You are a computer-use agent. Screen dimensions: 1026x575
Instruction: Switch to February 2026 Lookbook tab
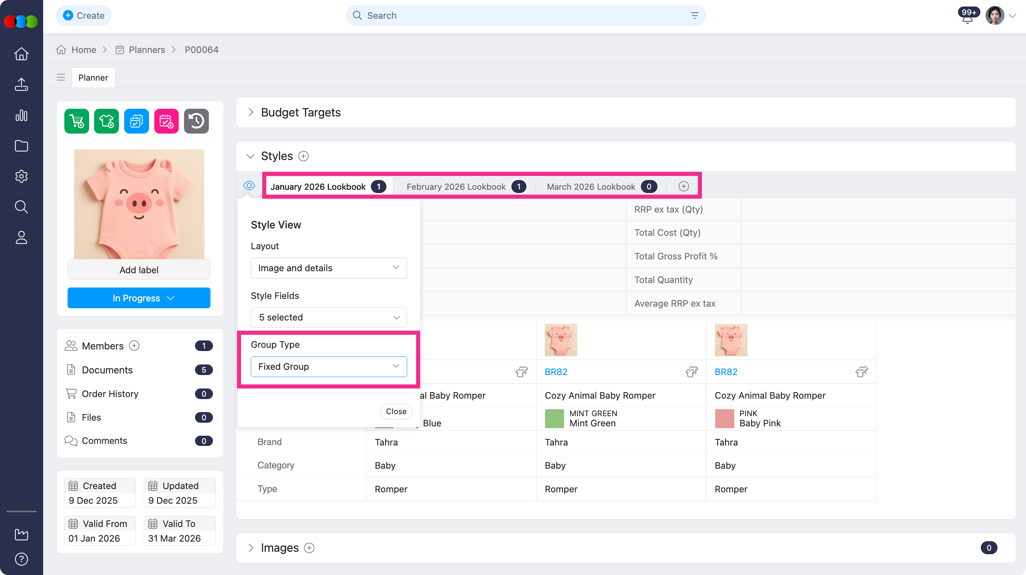pyautogui.click(x=456, y=187)
